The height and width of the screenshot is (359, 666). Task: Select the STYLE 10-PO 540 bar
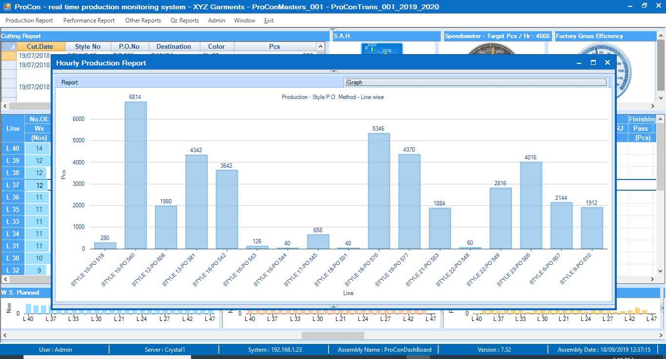(x=136, y=175)
